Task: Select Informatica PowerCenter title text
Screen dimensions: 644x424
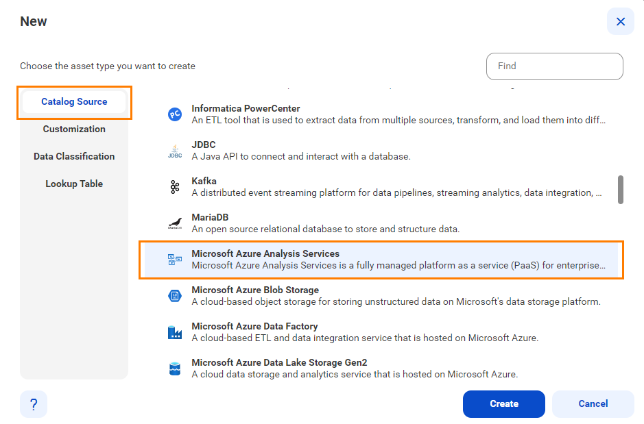Action: tap(246, 109)
